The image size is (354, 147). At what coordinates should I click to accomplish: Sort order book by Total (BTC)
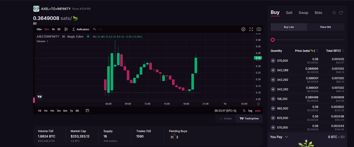point(335,51)
